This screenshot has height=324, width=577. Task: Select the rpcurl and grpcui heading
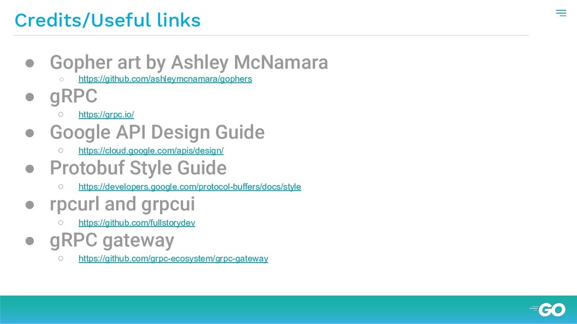[122, 204]
